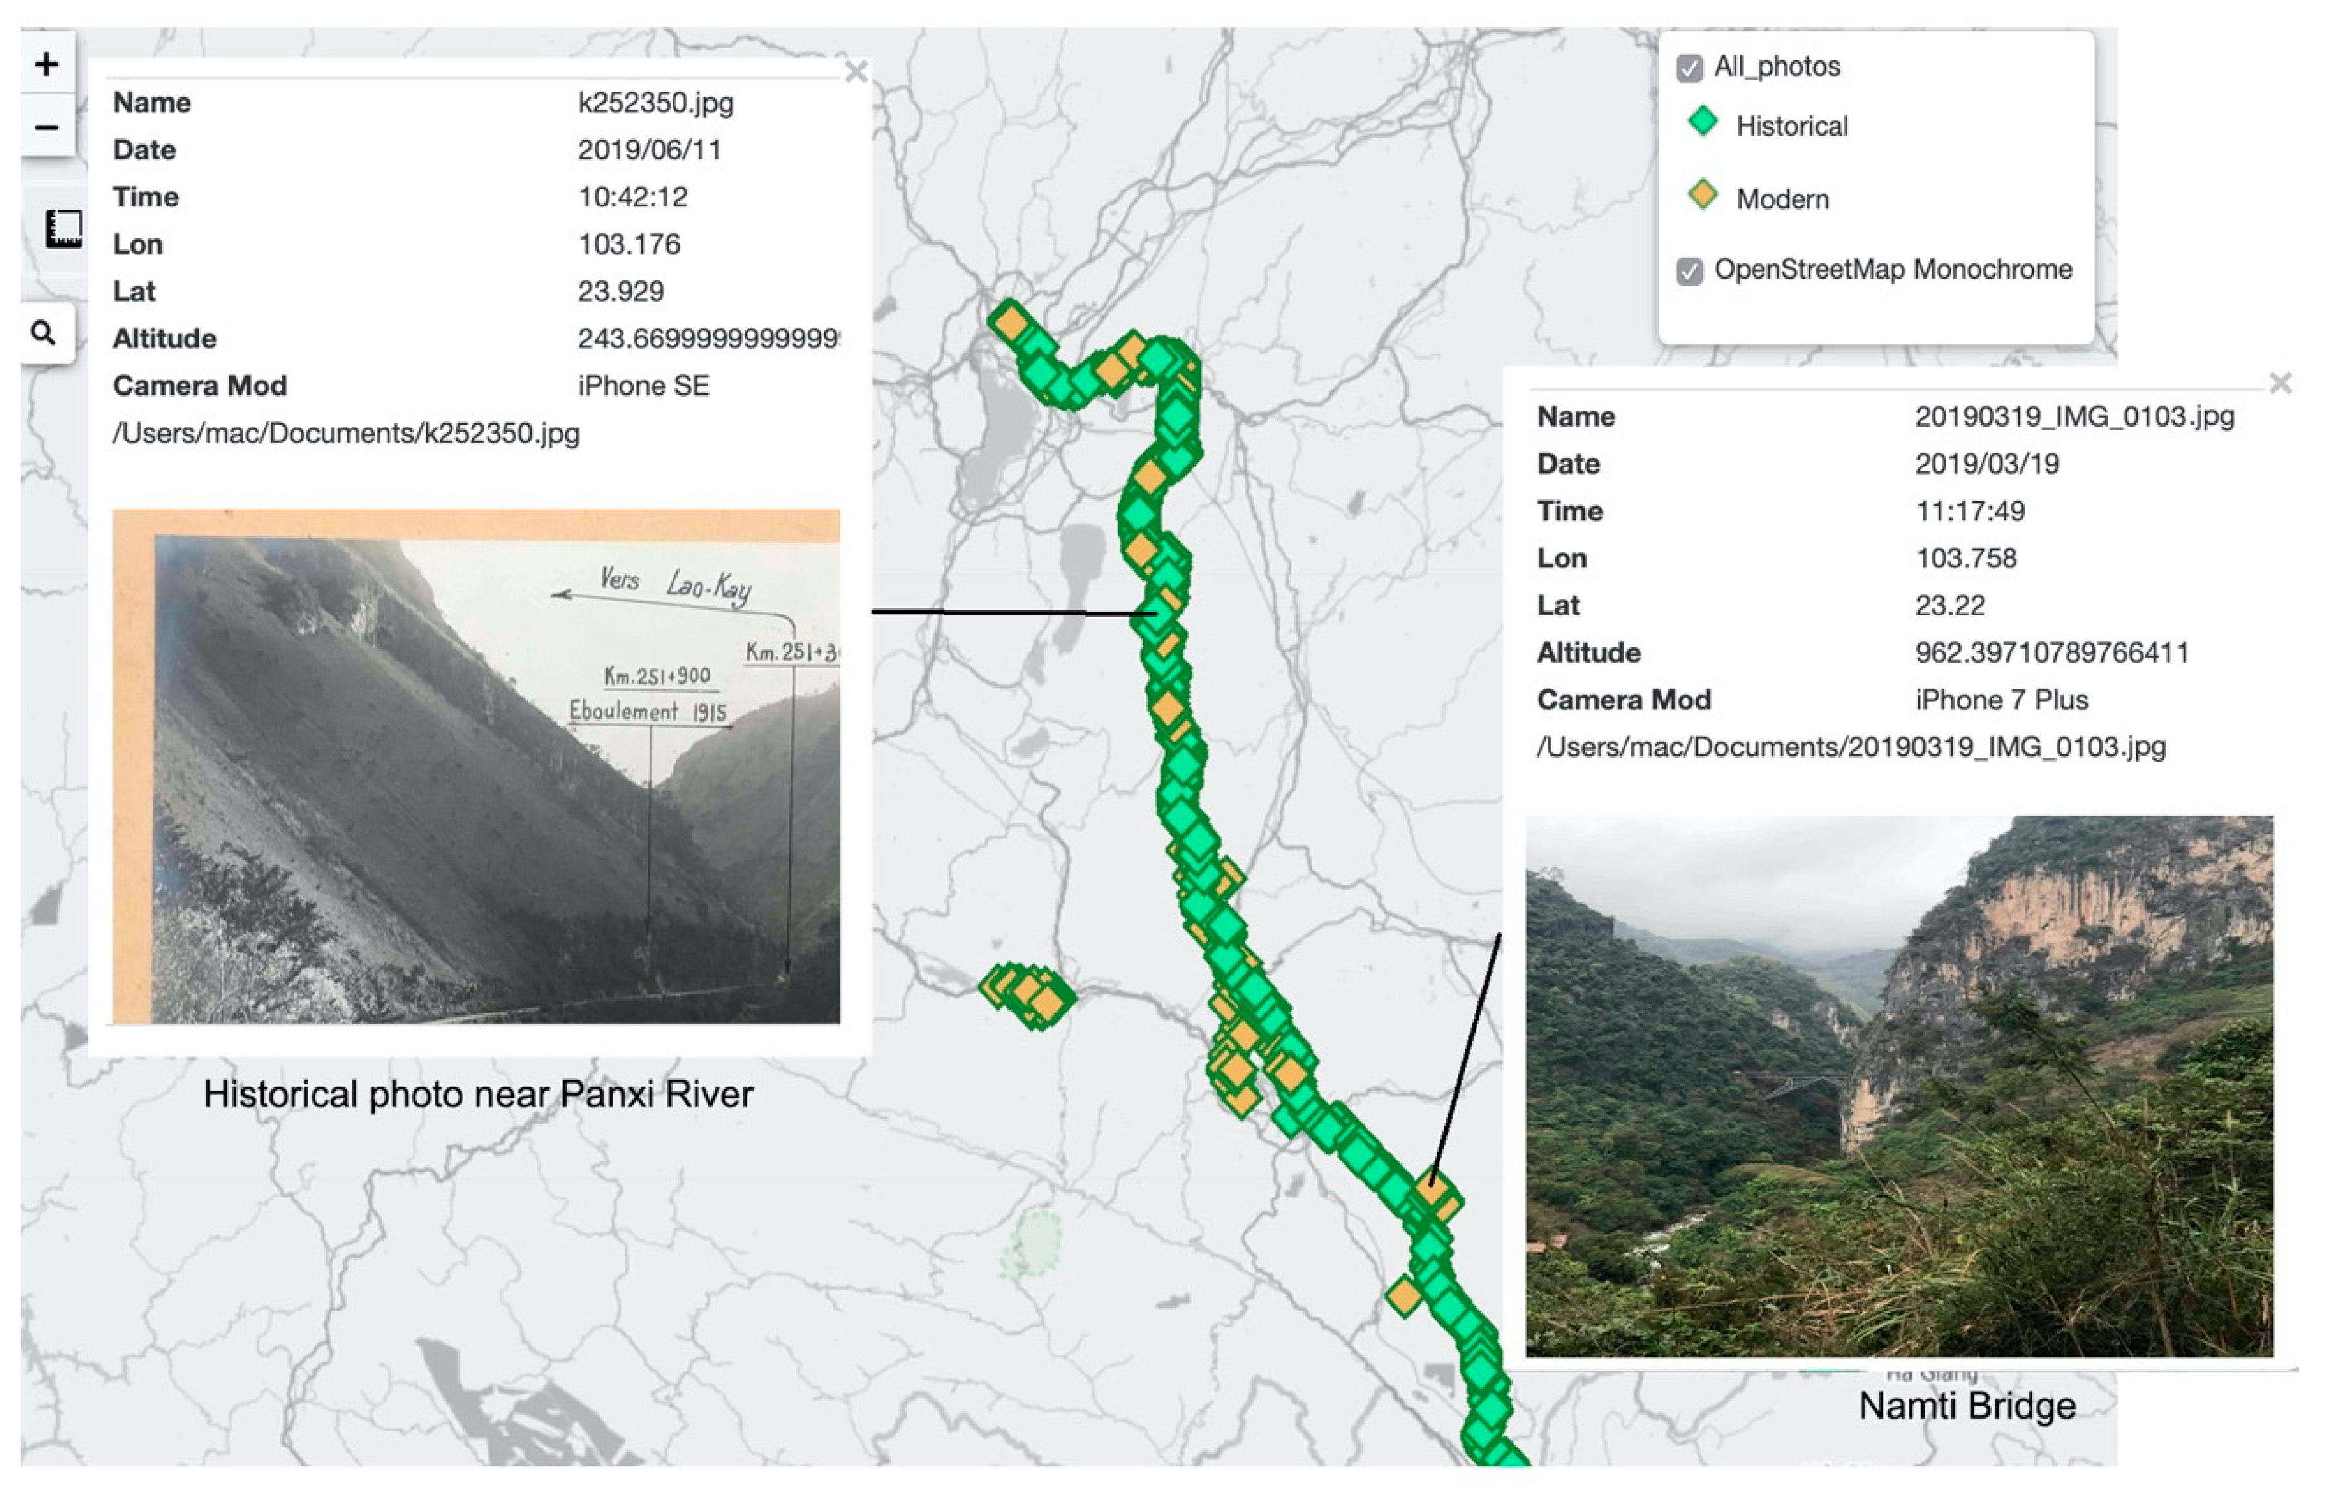Click the orange Modern diamond legend icon

point(1703,196)
